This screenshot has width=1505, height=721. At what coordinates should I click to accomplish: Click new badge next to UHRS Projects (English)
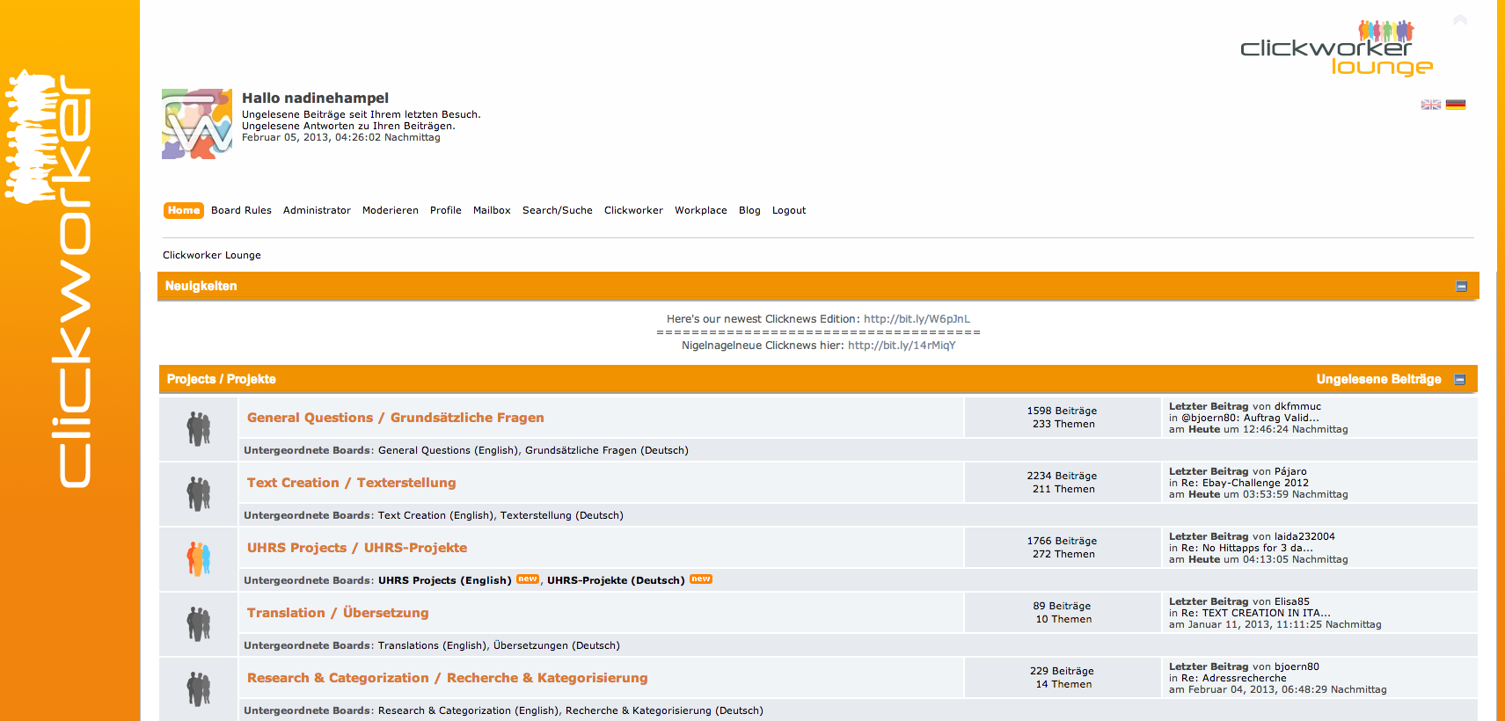[528, 579]
